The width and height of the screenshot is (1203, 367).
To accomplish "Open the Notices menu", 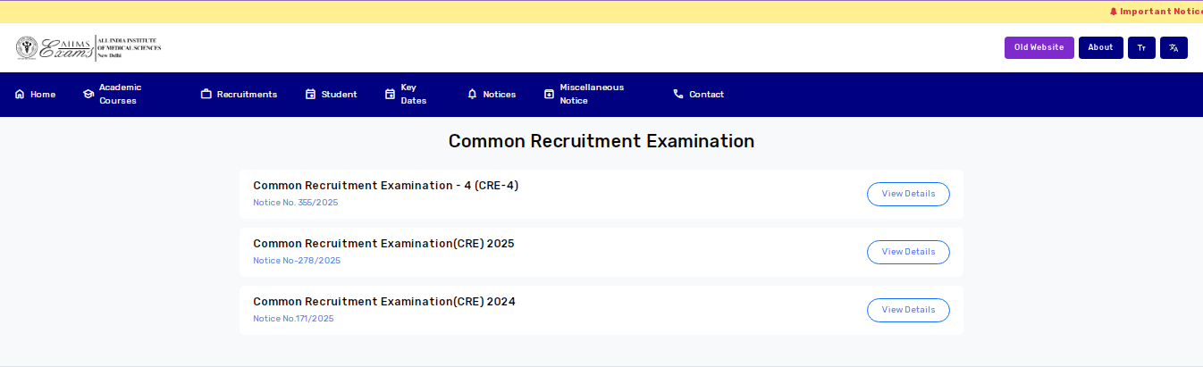I will tap(492, 95).
